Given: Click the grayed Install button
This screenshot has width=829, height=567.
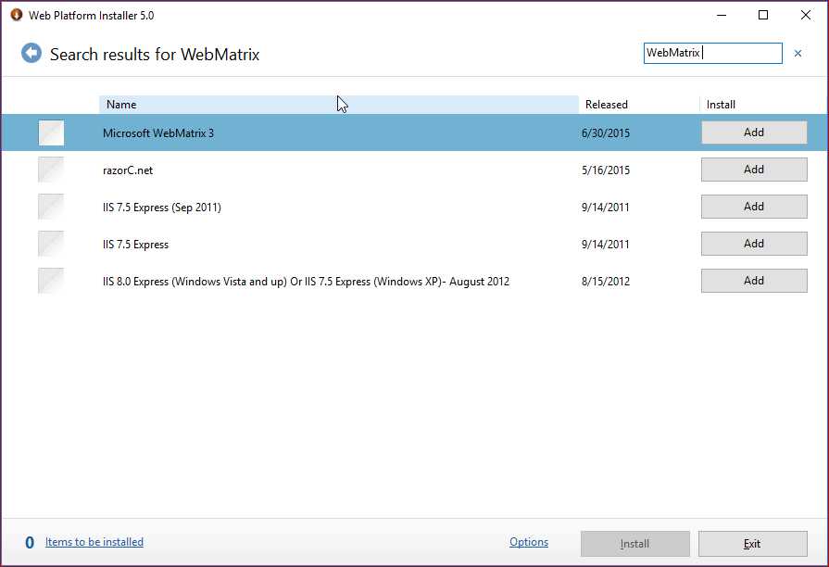Looking at the screenshot, I should [635, 544].
